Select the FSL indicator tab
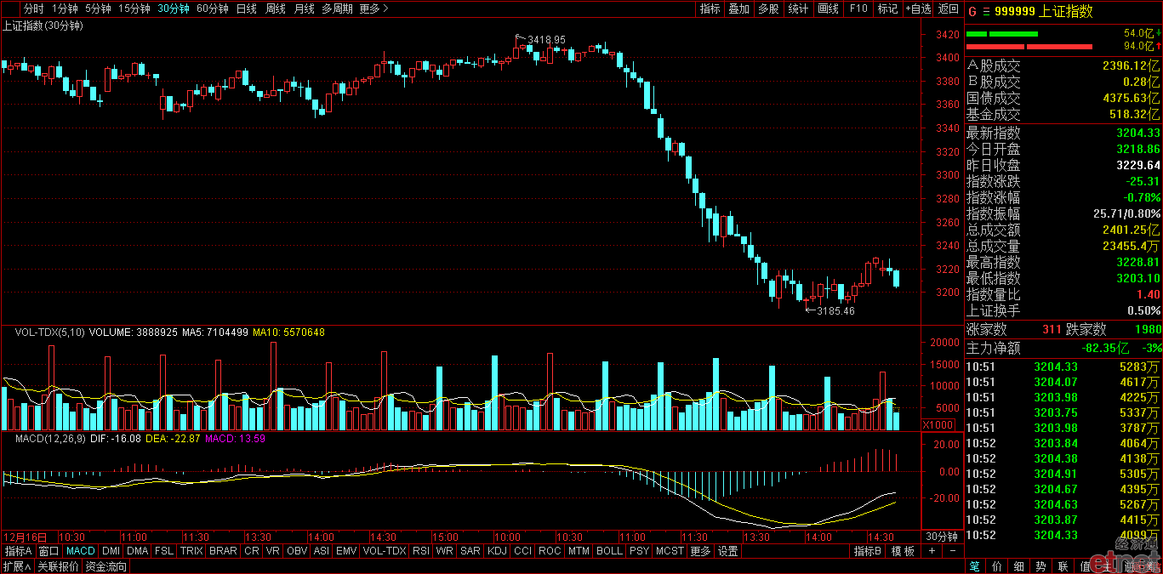 pos(164,551)
